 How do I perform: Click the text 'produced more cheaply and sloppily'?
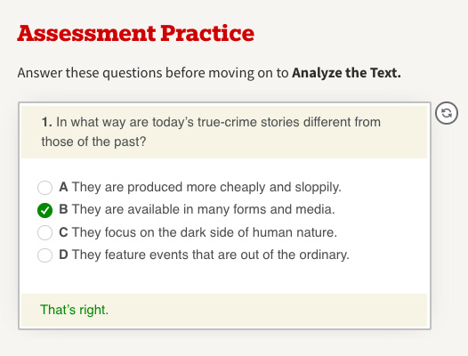tap(234, 187)
